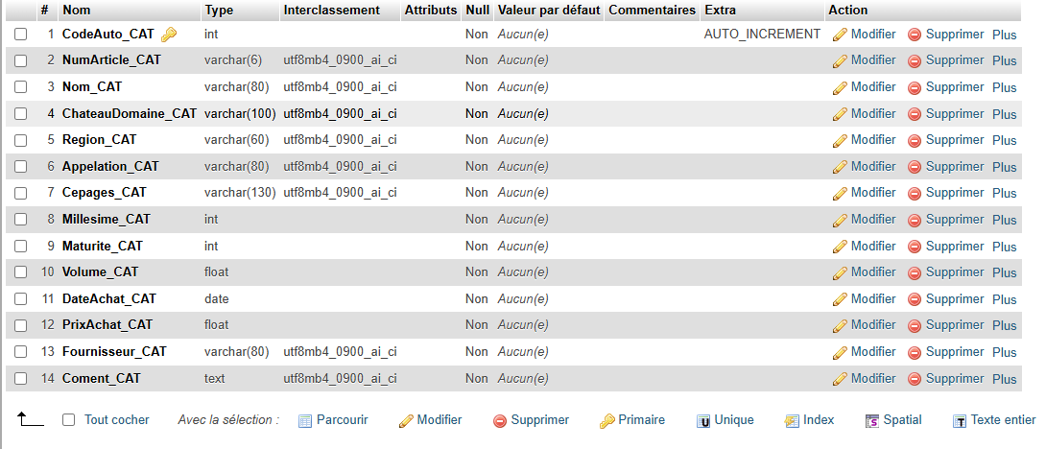This screenshot has height=449, width=1046.
Task: Click the Parcourir table icon
Action: (x=305, y=421)
